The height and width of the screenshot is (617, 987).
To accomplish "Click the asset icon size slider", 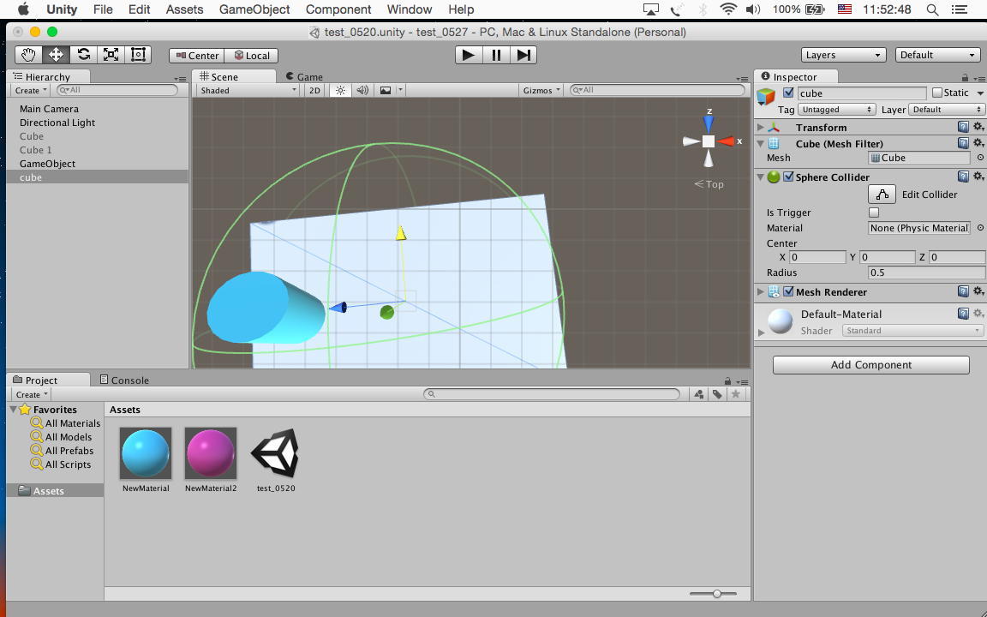I will (717, 593).
